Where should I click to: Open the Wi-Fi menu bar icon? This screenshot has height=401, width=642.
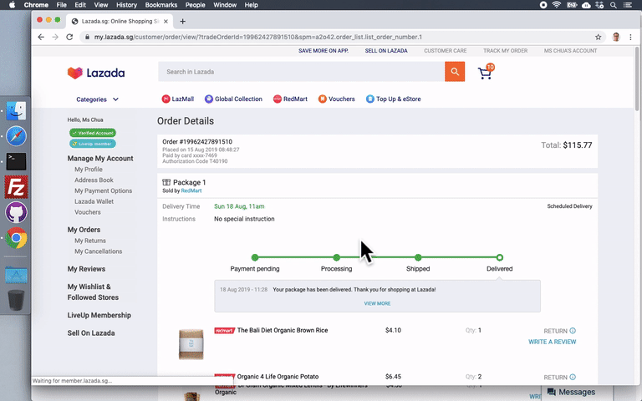point(557,5)
